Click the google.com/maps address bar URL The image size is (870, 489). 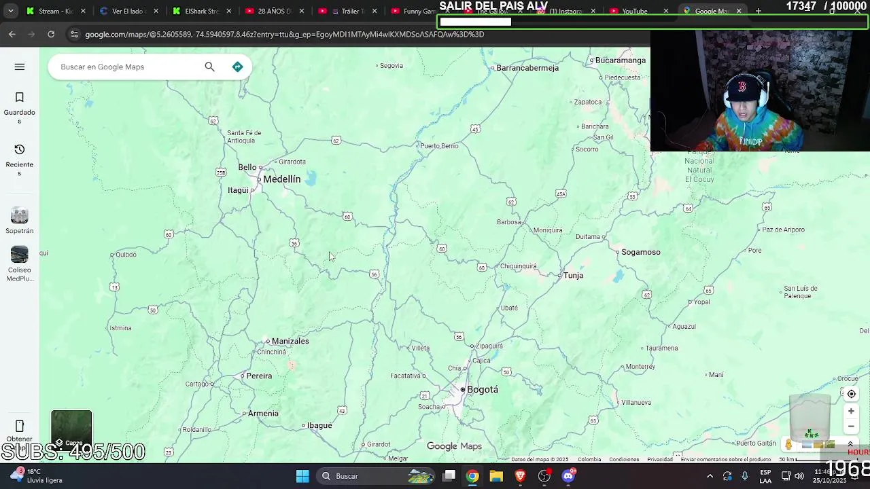(285, 34)
